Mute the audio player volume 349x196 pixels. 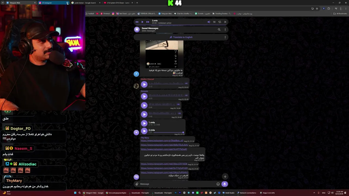(209, 22)
